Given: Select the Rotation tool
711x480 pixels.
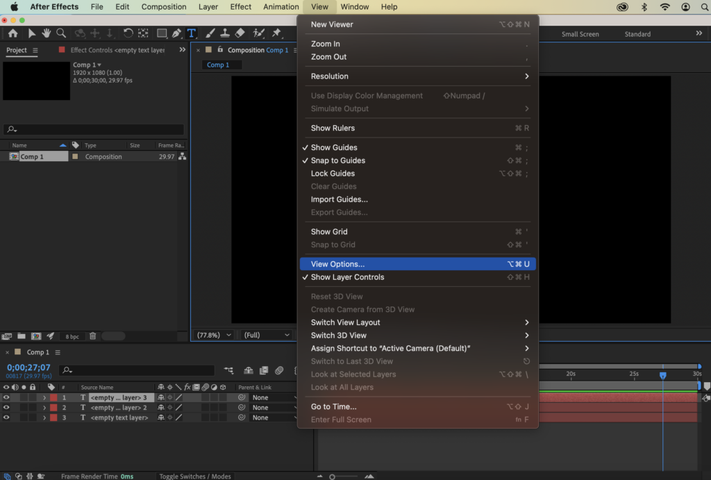Looking at the screenshot, I should click(x=128, y=33).
